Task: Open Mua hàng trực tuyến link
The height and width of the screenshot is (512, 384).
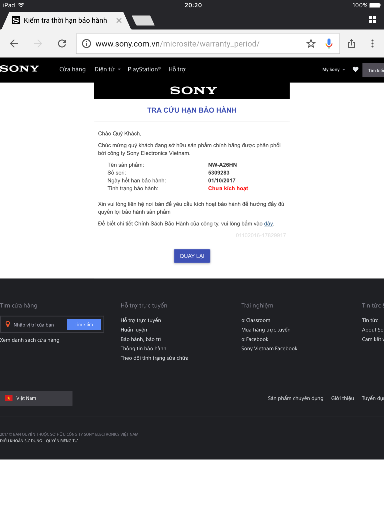Action: click(x=266, y=330)
